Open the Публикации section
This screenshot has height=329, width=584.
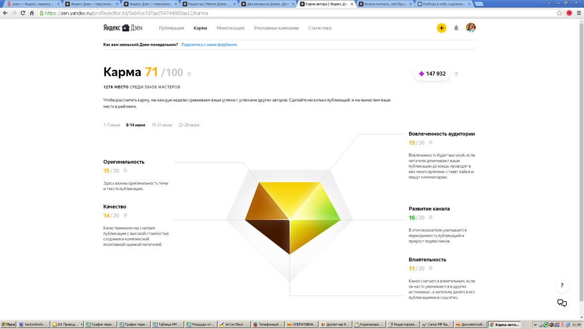point(171,28)
